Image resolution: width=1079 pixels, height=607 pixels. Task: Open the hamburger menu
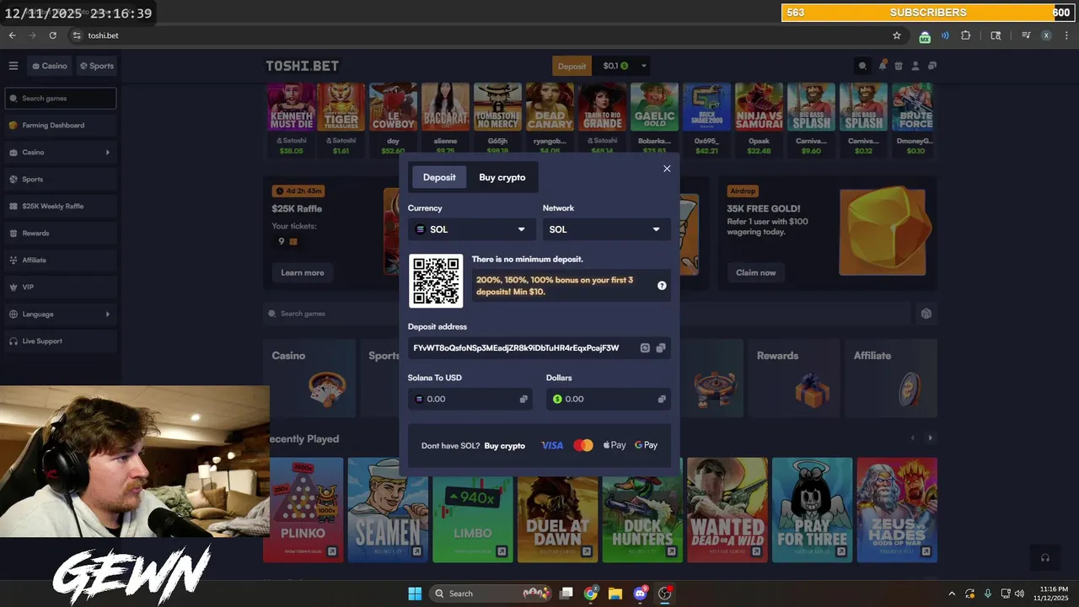coord(13,66)
